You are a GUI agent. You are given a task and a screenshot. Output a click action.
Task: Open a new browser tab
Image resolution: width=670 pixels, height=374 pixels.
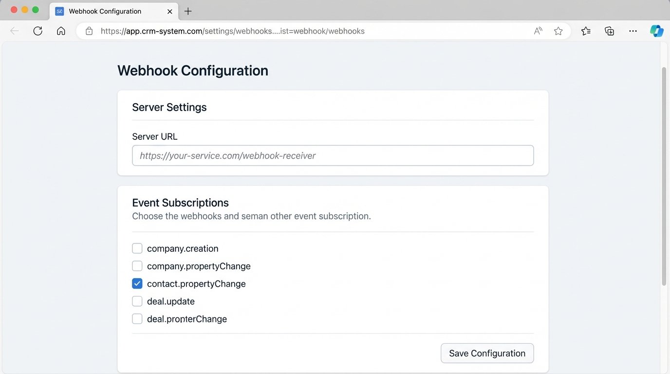point(188,11)
